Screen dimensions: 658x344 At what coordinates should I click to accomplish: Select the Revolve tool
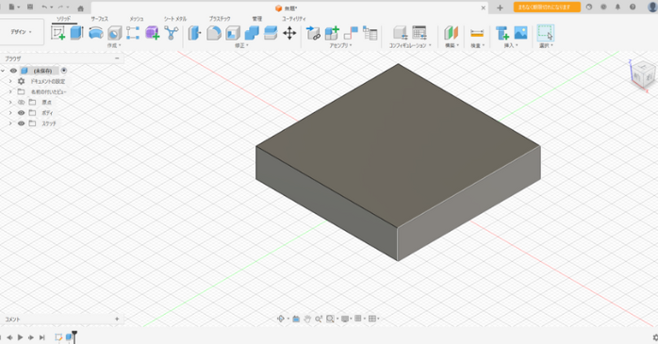click(x=95, y=33)
